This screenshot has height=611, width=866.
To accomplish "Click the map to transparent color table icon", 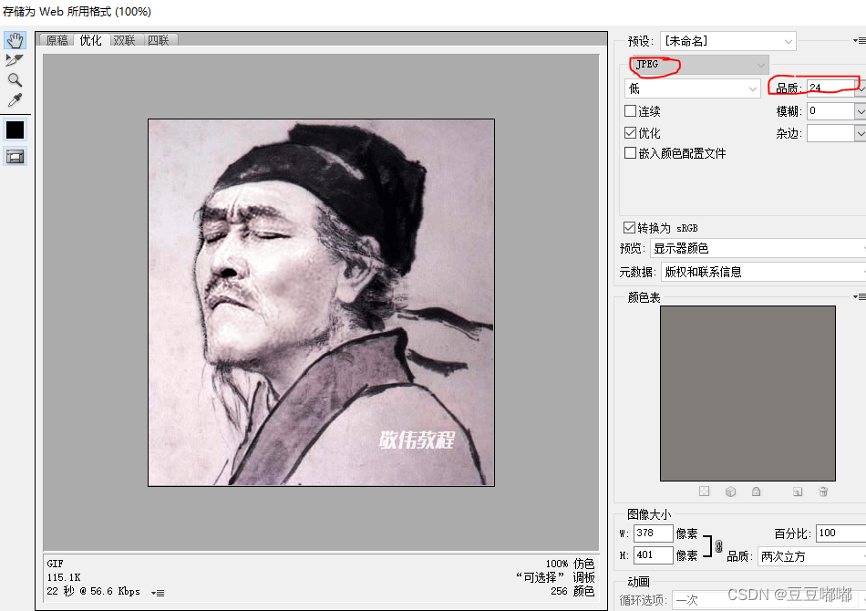I will point(704,492).
